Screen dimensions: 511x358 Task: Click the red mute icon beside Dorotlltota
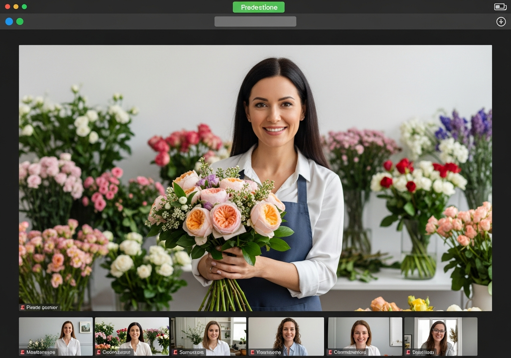coord(408,352)
